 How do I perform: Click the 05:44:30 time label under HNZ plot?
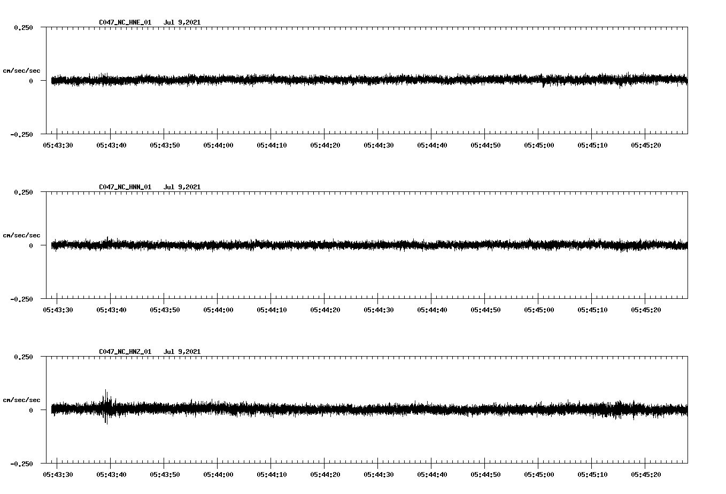coord(379,475)
